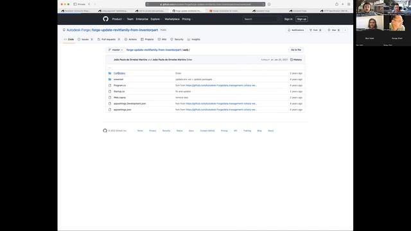Click the file icon beside Program.cs
This screenshot has height=231, width=411.
pos(110,85)
